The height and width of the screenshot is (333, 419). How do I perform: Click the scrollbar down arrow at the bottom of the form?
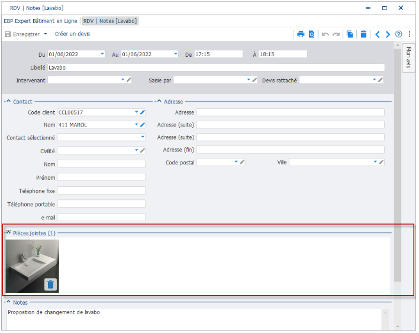click(x=398, y=326)
